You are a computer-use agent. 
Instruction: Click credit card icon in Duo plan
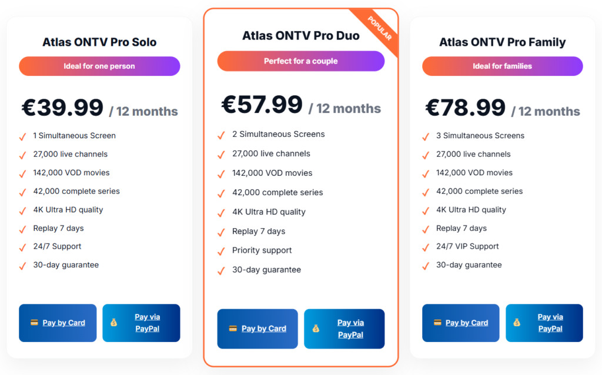(x=233, y=329)
